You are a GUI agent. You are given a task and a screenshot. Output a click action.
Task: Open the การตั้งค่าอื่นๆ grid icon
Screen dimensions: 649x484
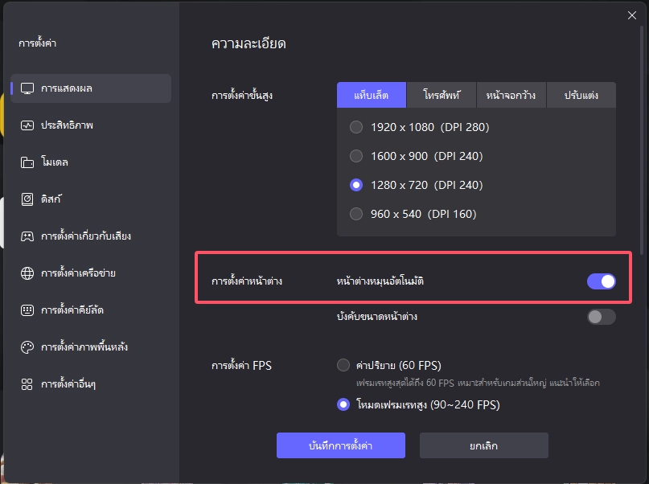27,384
